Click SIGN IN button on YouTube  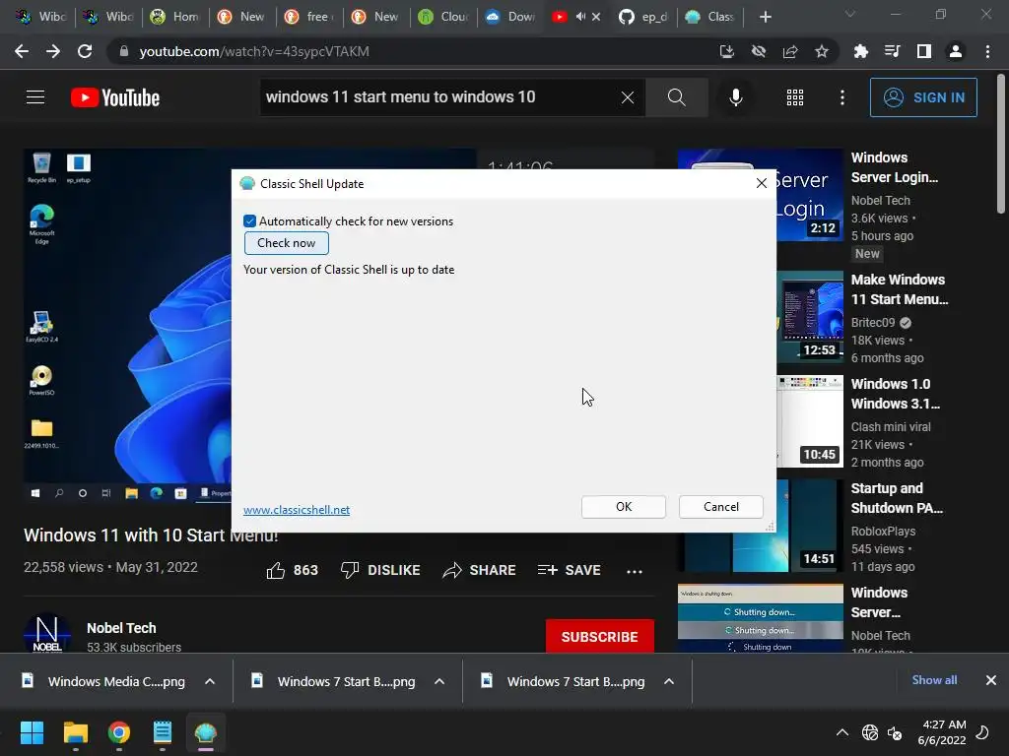[x=923, y=97]
